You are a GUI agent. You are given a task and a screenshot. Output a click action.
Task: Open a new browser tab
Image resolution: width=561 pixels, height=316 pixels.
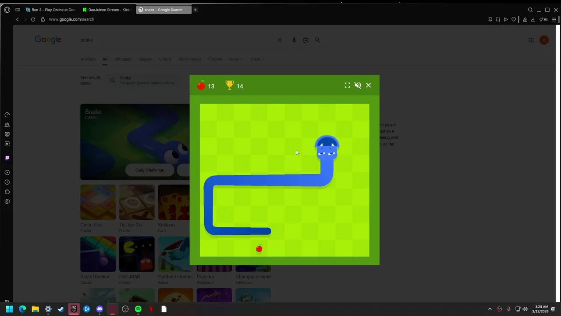pyautogui.click(x=195, y=10)
